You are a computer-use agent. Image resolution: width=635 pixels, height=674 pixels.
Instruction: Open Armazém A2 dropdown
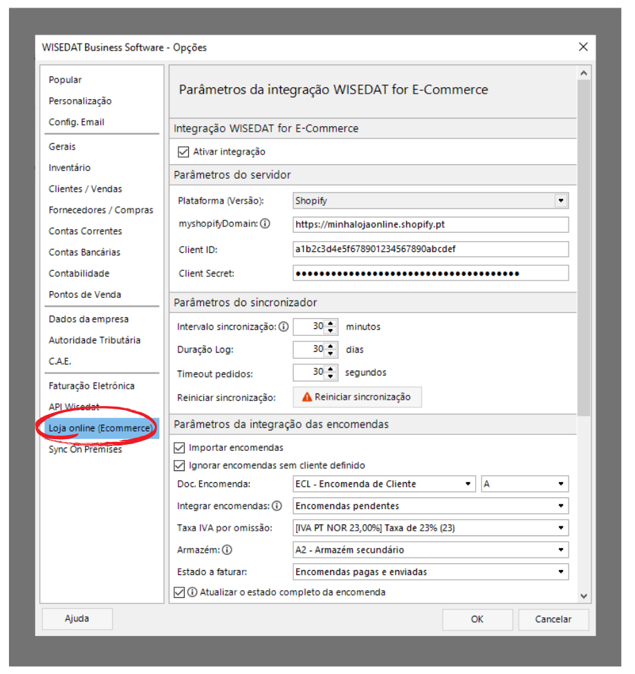coord(561,550)
